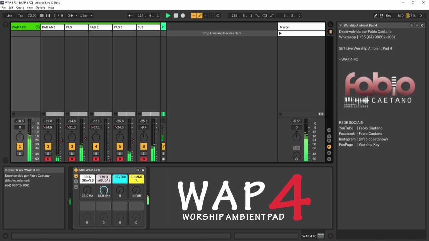
Task: Toggle the Mixer section selector (M)
Action: tap(329, 147)
